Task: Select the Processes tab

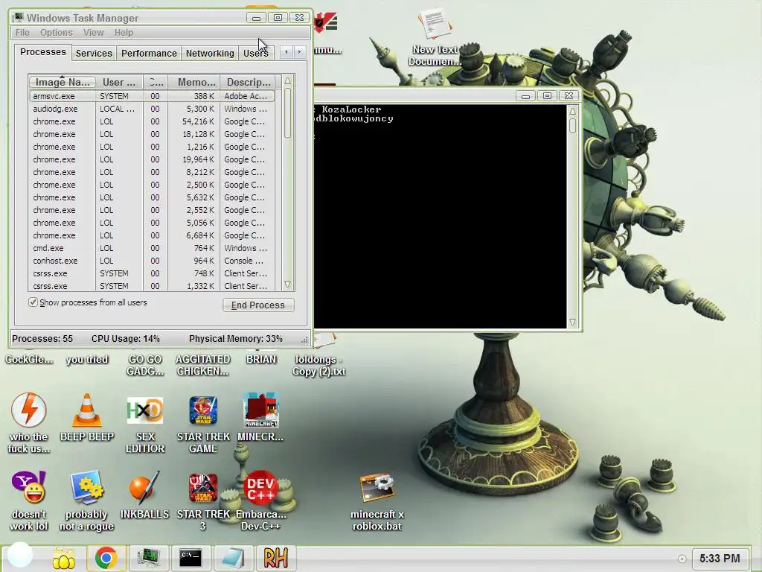Action: pos(42,51)
